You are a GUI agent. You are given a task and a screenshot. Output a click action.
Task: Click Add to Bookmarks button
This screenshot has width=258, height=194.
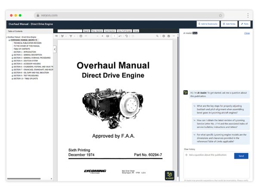[x=208, y=24]
